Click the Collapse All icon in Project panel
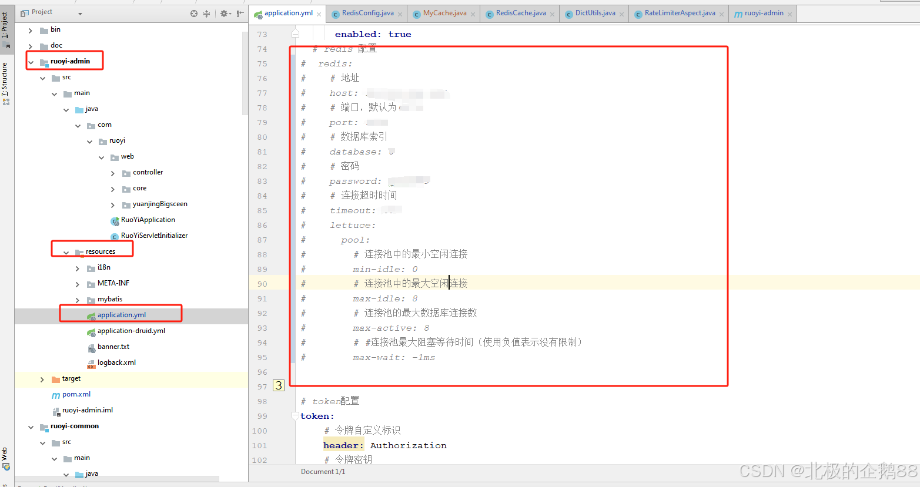 click(x=206, y=13)
